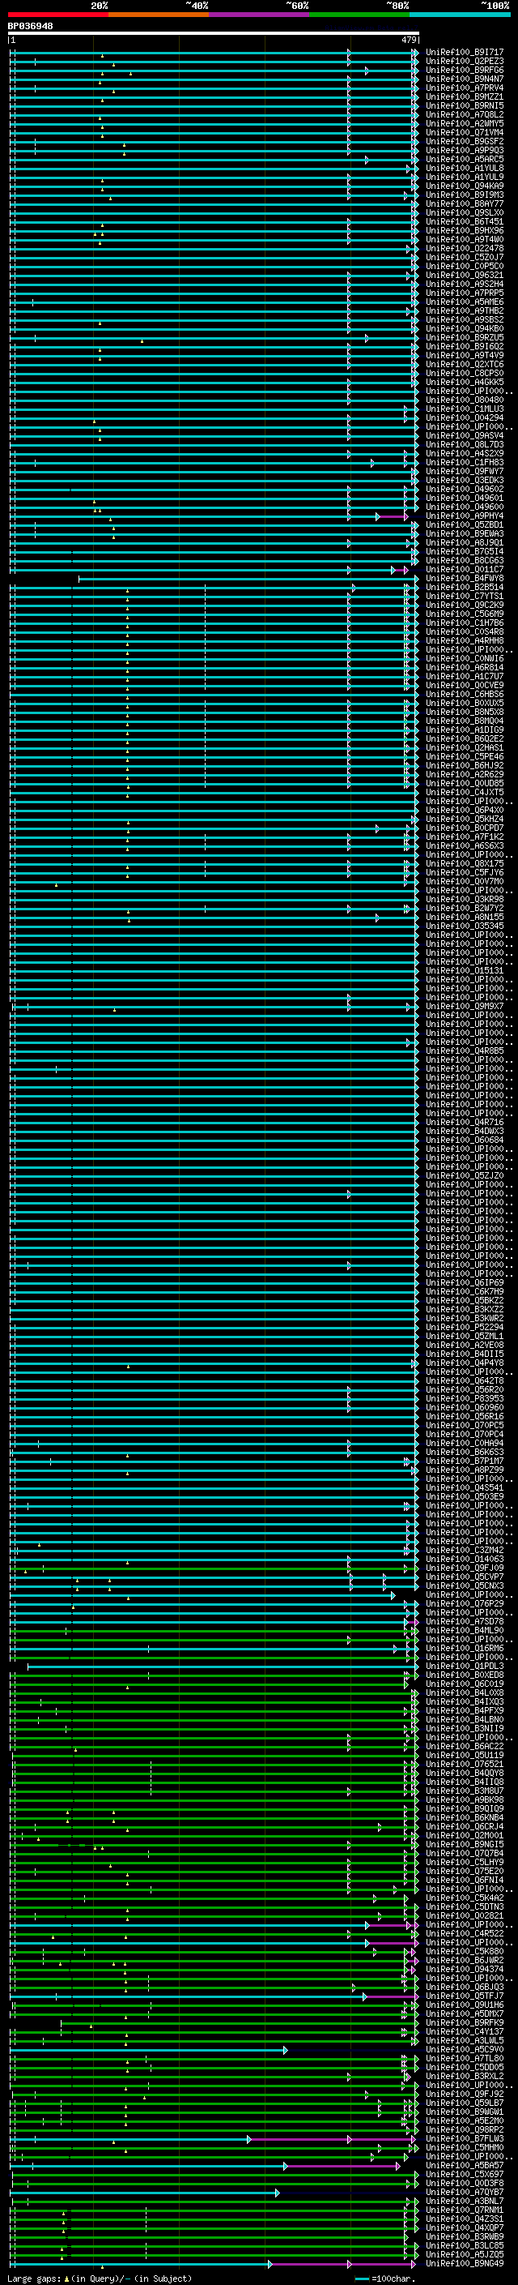Select the UniRef100_A9THB2 label
Image resolution: width=518 pixels, height=2285 pixels.
465,310
